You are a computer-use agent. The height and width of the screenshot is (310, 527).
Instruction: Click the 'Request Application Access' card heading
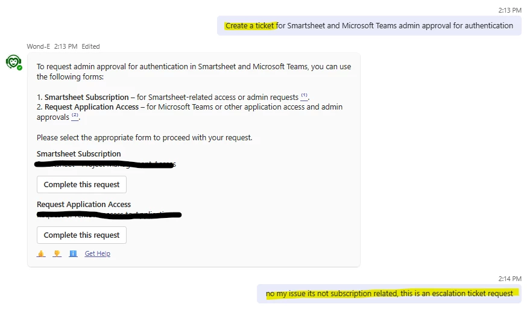84,204
